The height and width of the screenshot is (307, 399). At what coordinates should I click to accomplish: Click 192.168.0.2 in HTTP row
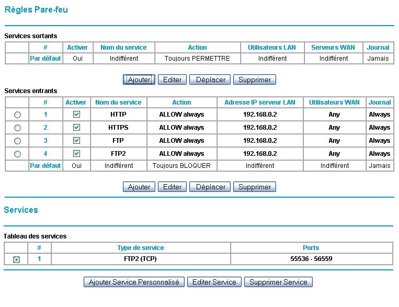point(260,115)
